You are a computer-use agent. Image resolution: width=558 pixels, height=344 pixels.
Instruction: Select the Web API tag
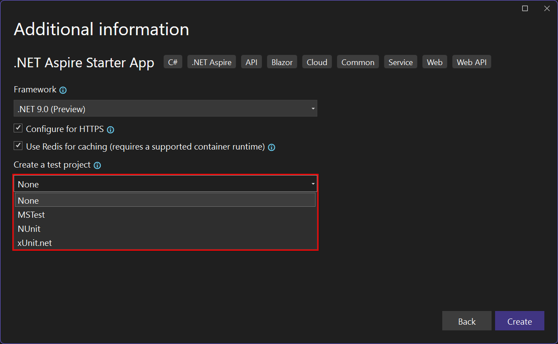tap(471, 62)
